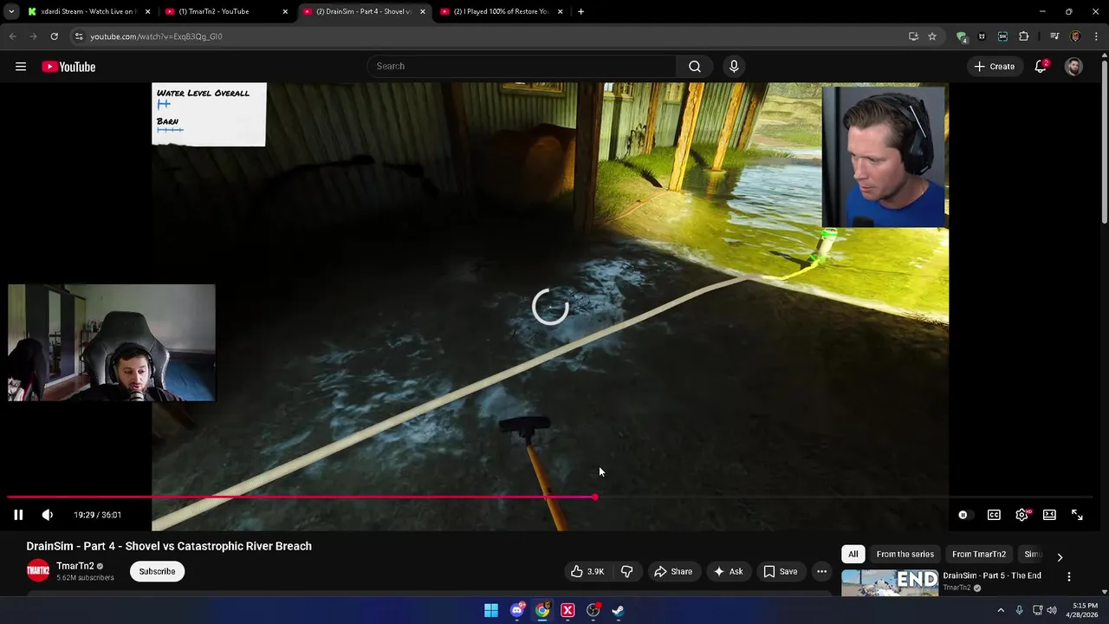Open DrainSim Part 5 thumbnail
The width and height of the screenshot is (1109, 624).
[x=890, y=582]
